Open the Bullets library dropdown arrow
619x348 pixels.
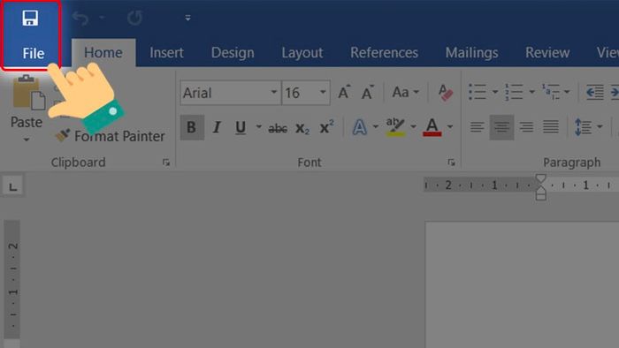[x=495, y=92]
